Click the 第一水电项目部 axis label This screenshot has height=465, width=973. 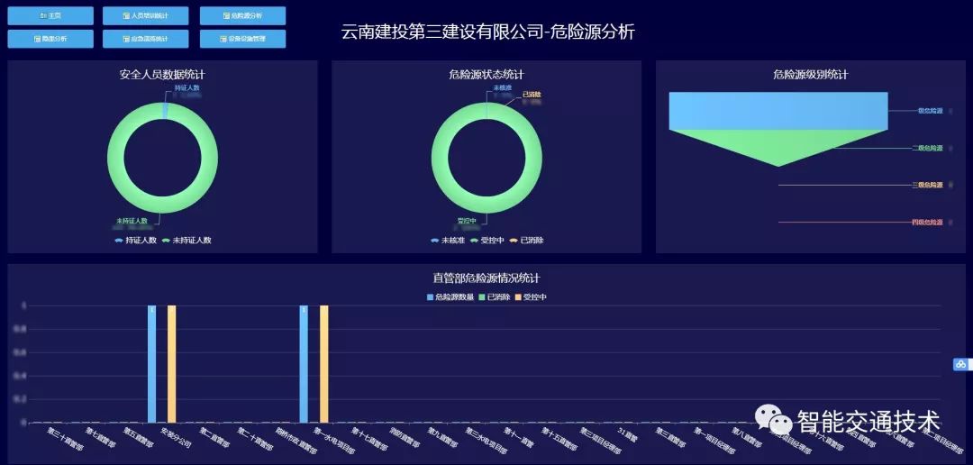(334, 440)
